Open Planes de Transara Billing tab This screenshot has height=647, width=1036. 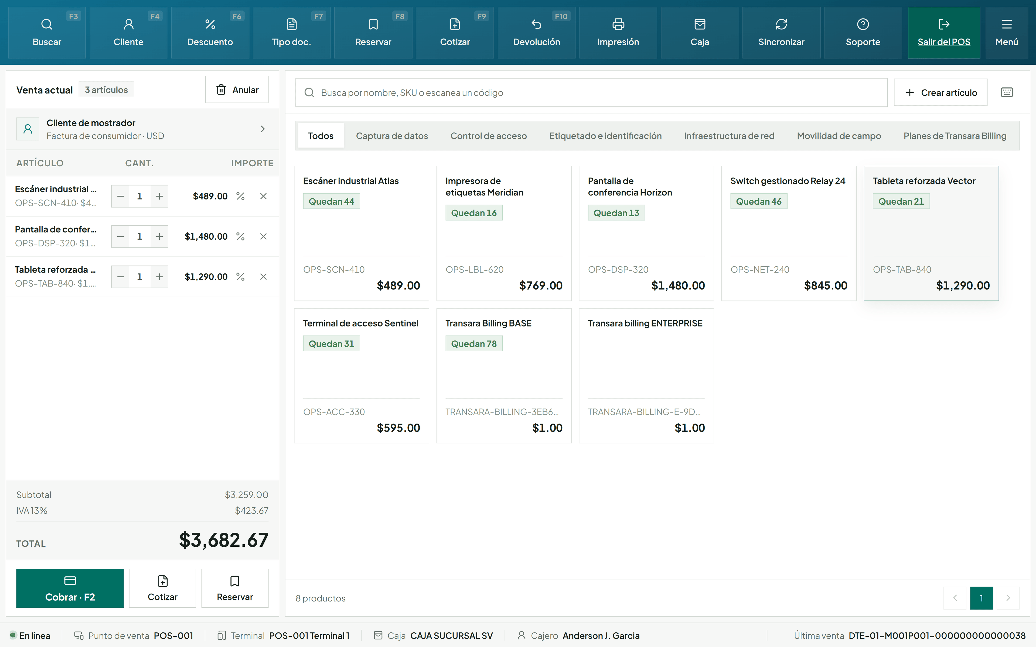(955, 136)
